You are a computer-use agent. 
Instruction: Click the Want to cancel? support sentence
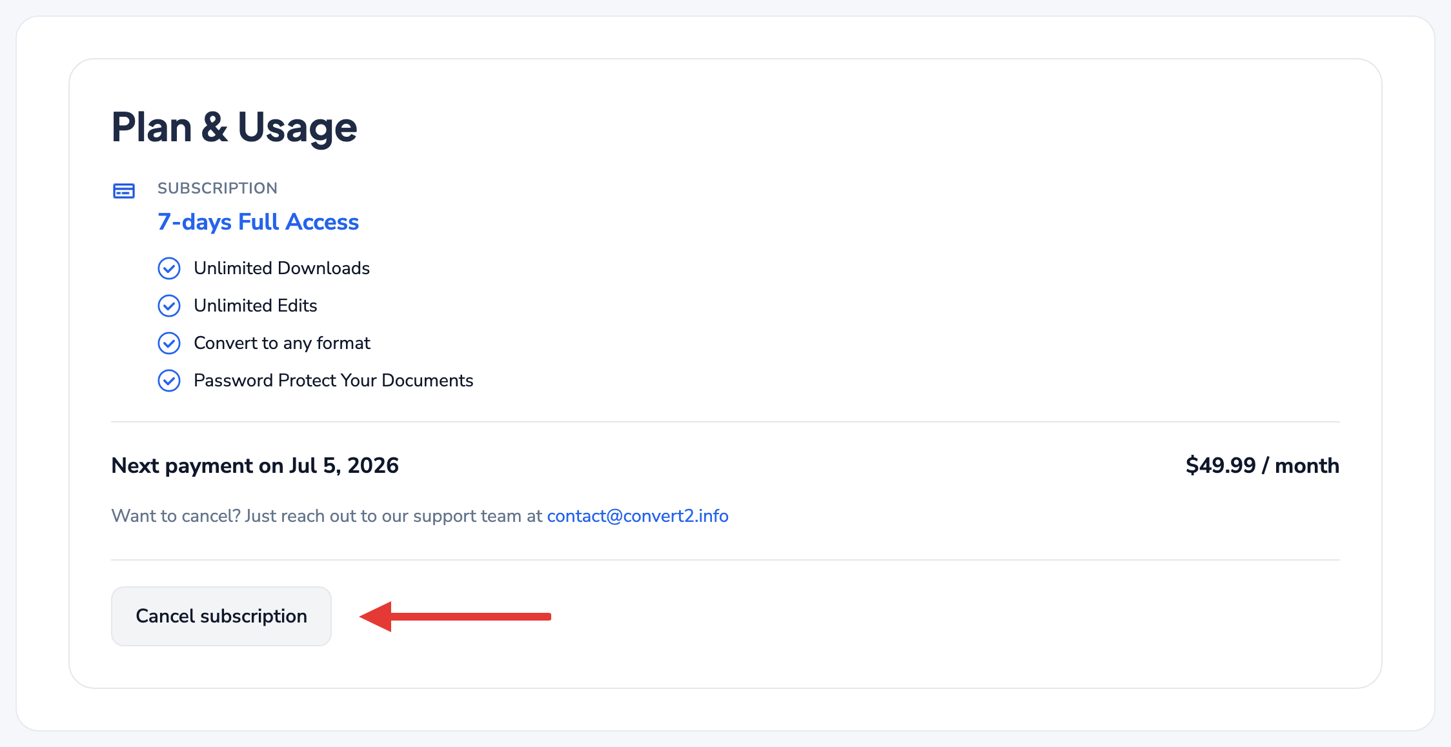420,516
